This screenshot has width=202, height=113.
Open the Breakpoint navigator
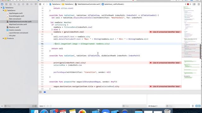tap(32, 4)
